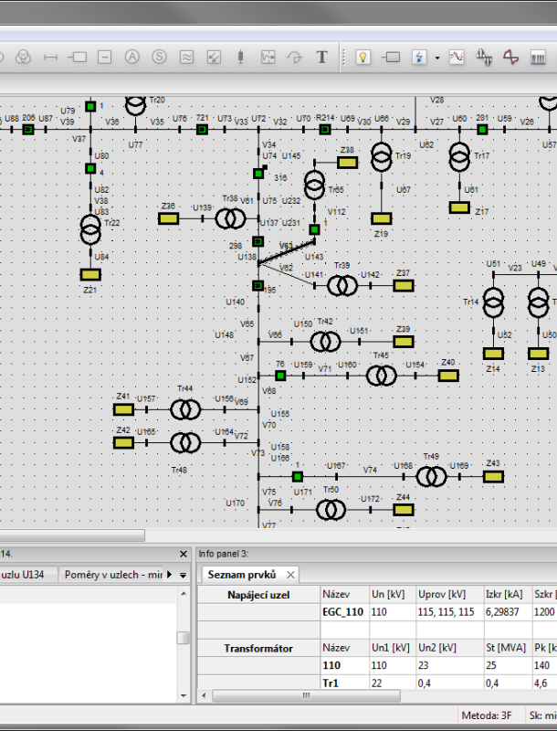Viewport: 557px width, 731px height.
Task: Select transformer Tr19 symbol
Action: (382, 157)
